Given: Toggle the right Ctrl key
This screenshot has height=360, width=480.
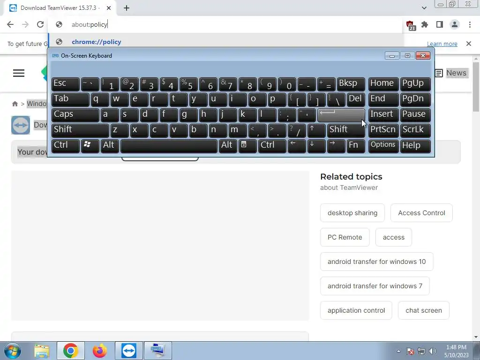Looking at the screenshot, I should click(x=272, y=146).
